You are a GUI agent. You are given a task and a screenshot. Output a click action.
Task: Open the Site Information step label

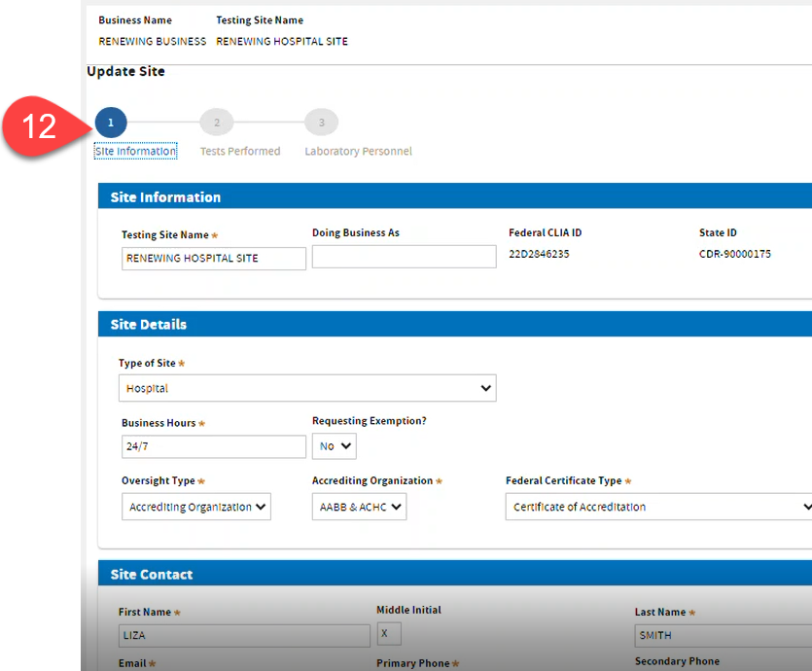[x=136, y=151]
